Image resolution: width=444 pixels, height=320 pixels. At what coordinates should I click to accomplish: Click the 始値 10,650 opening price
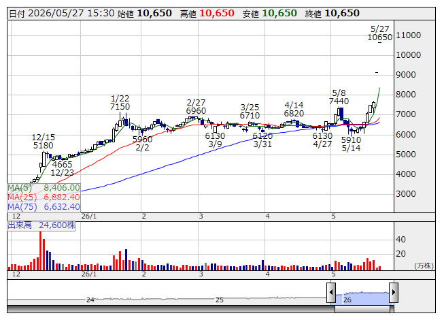coord(145,14)
